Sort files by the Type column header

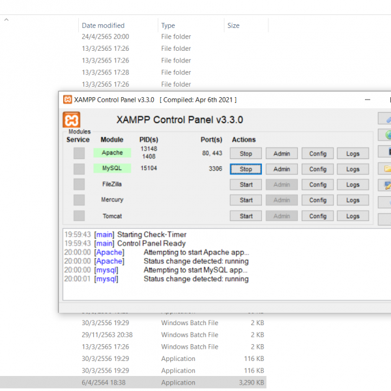pos(168,25)
